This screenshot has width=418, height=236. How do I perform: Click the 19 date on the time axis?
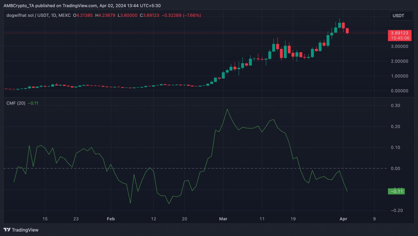(293, 219)
